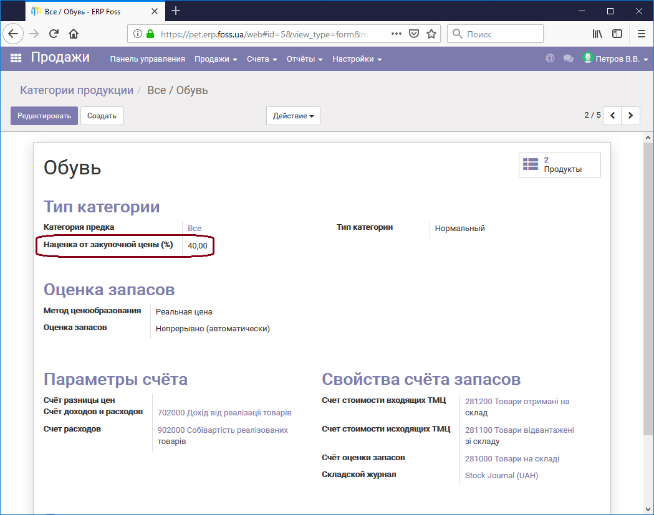Click the page vertical scrollbar thumb
Screen dimensions: 654x515
(648, 289)
